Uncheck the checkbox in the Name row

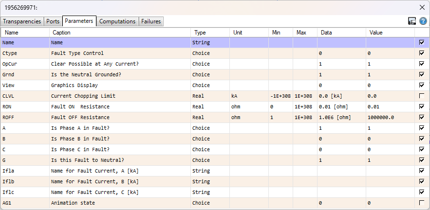pos(422,42)
